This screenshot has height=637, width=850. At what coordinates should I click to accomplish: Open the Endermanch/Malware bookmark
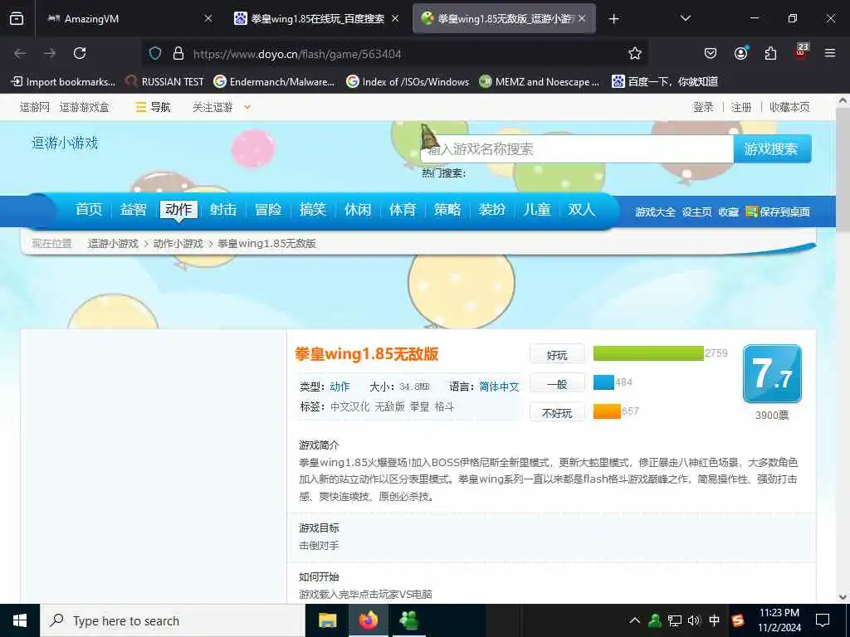[274, 82]
